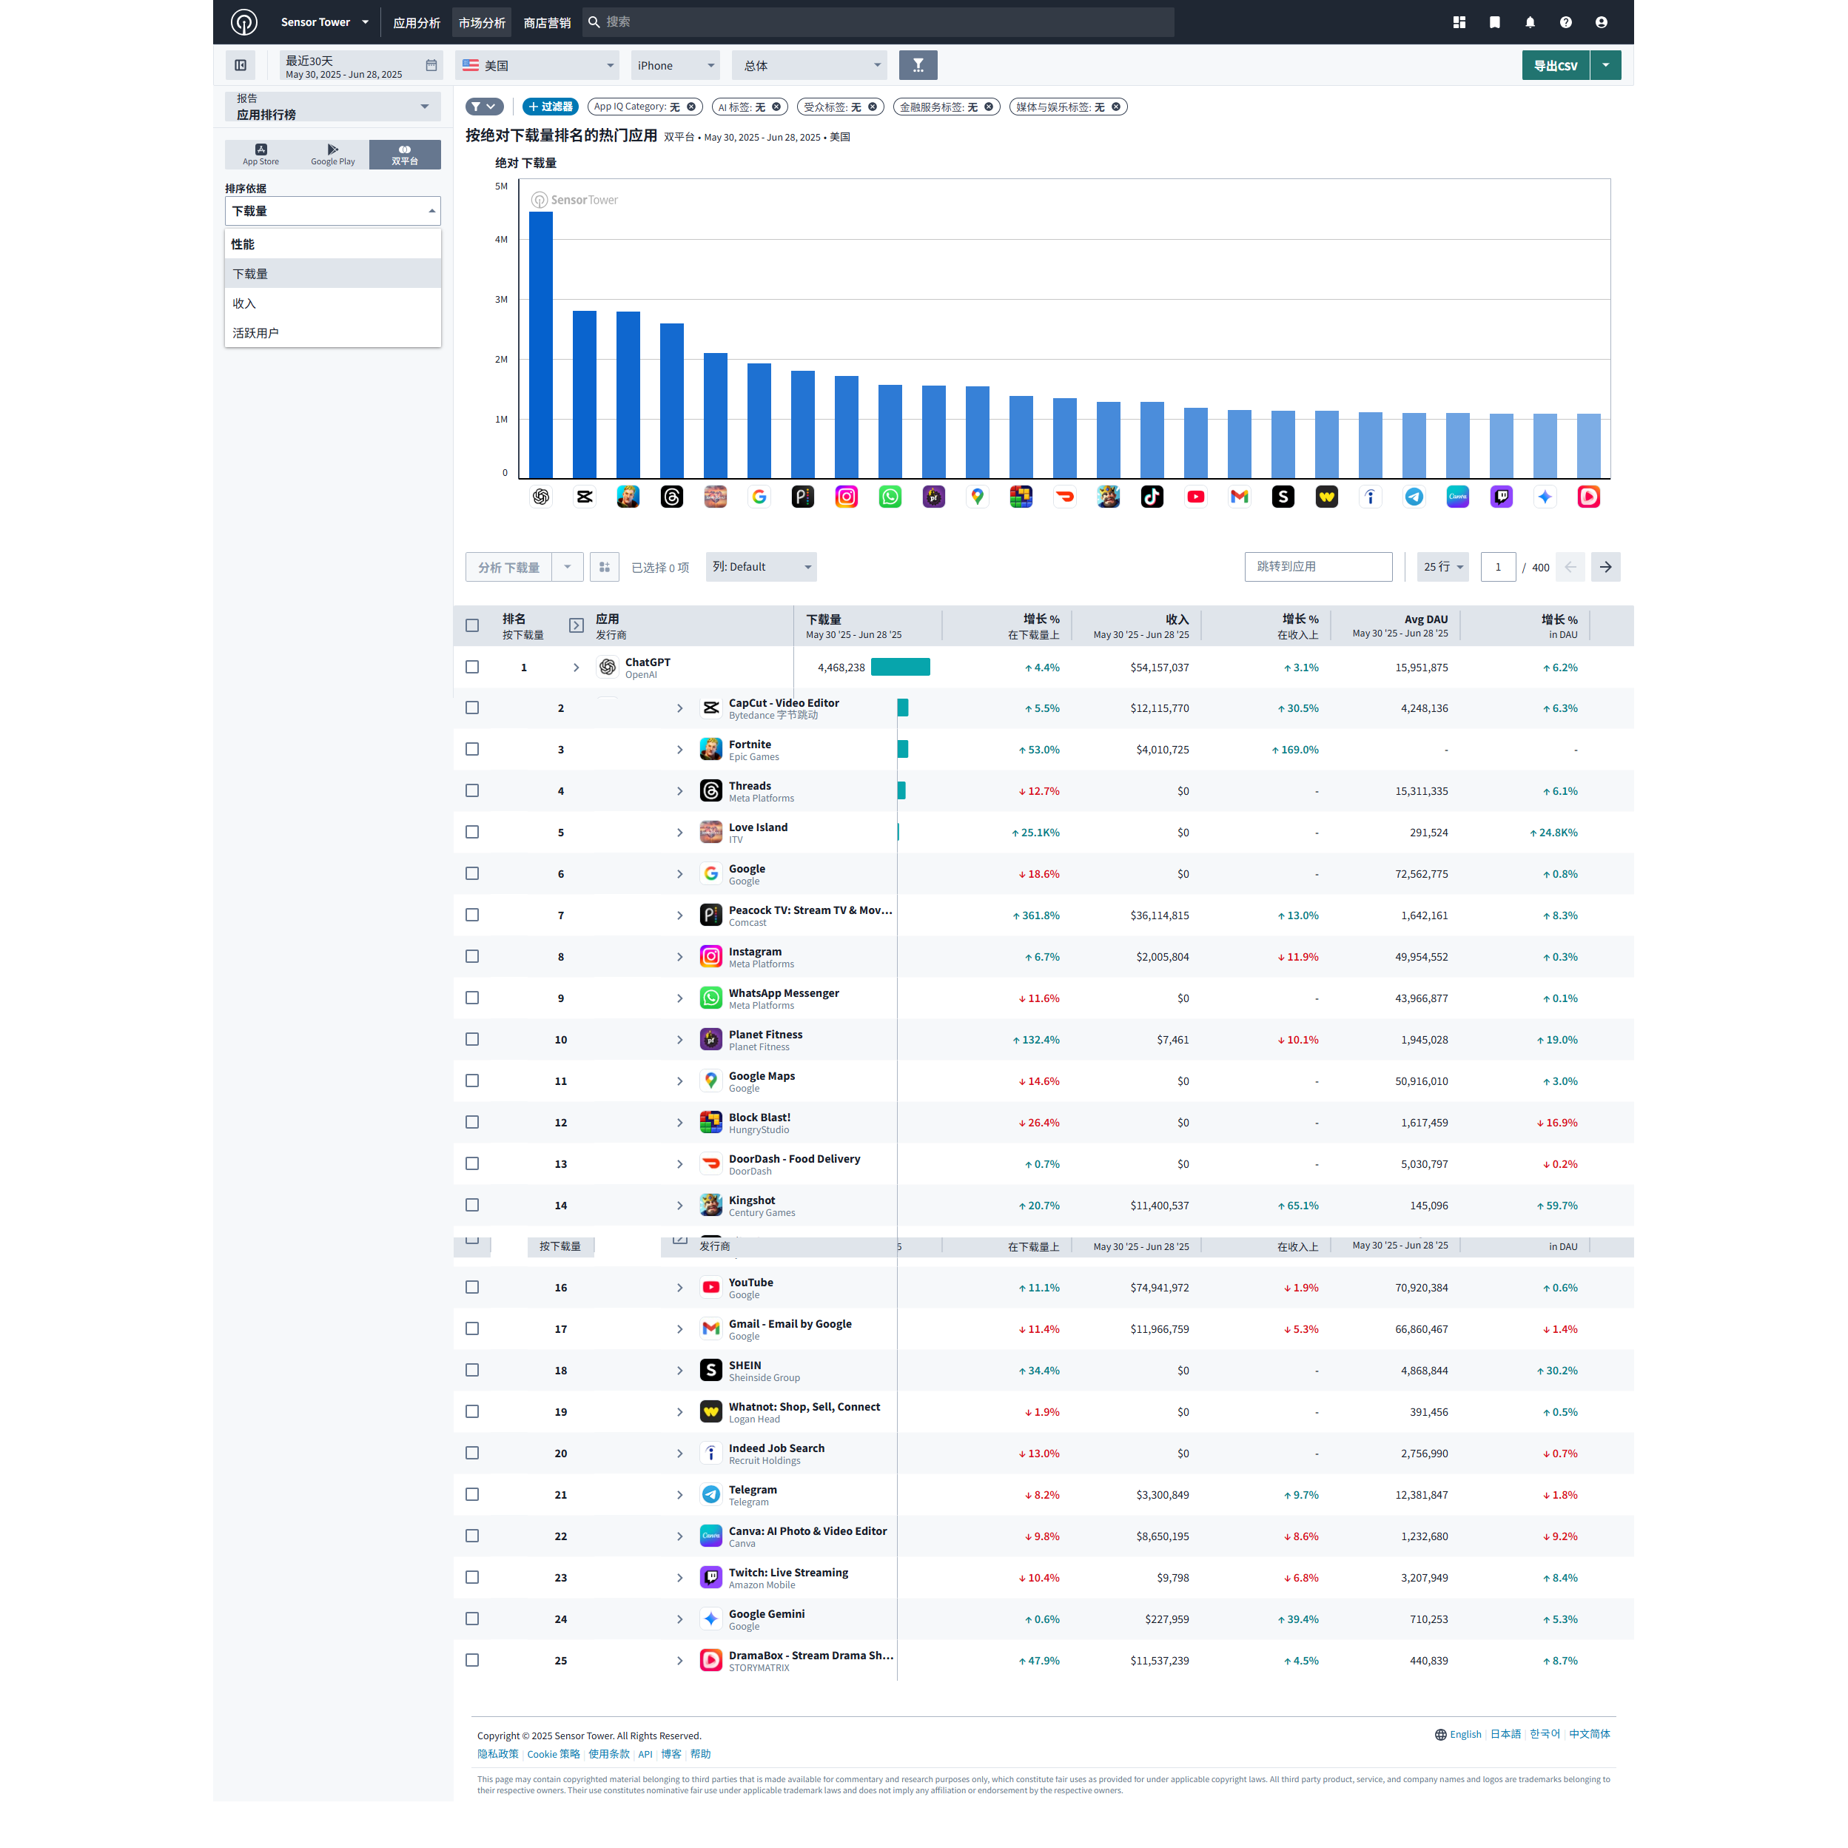Click ChatGPT icon under the chart
This screenshot has height=1848, width=1848.
tap(540, 497)
